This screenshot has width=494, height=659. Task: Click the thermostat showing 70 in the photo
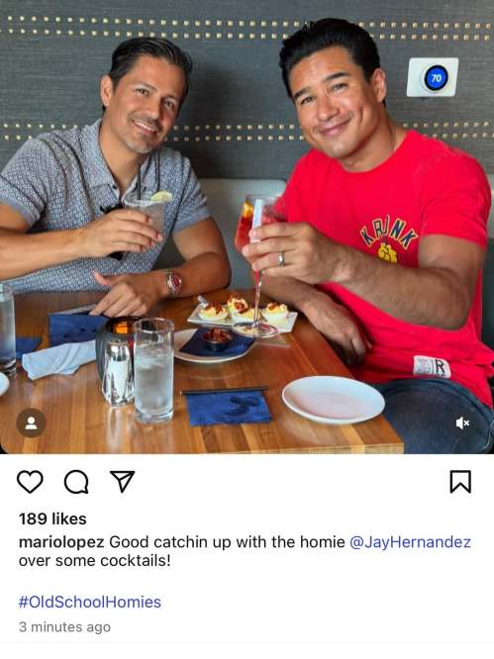coord(433,77)
